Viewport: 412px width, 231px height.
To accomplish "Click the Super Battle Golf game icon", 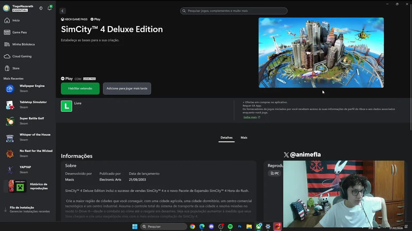I will pos(10,121).
